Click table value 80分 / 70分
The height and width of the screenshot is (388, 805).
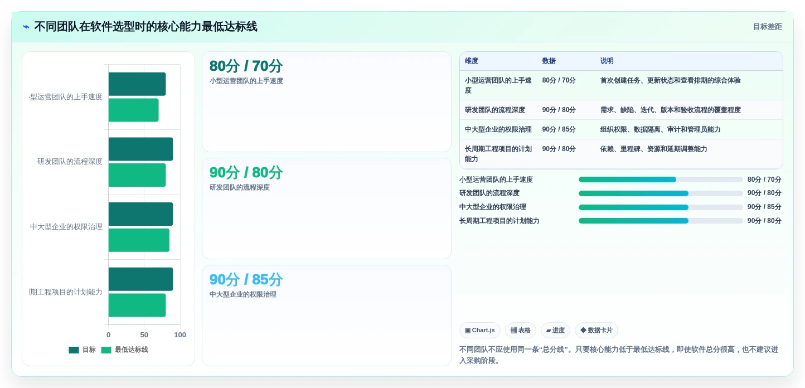click(x=559, y=81)
